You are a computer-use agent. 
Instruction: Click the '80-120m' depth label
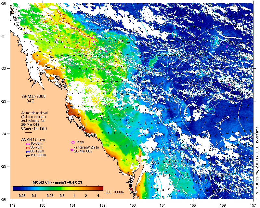(x=37, y=151)
